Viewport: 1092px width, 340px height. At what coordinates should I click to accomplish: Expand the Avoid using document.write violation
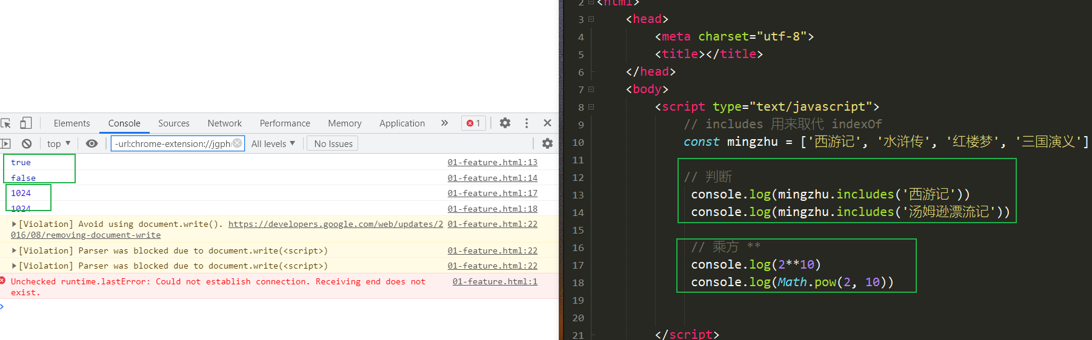(14, 224)
